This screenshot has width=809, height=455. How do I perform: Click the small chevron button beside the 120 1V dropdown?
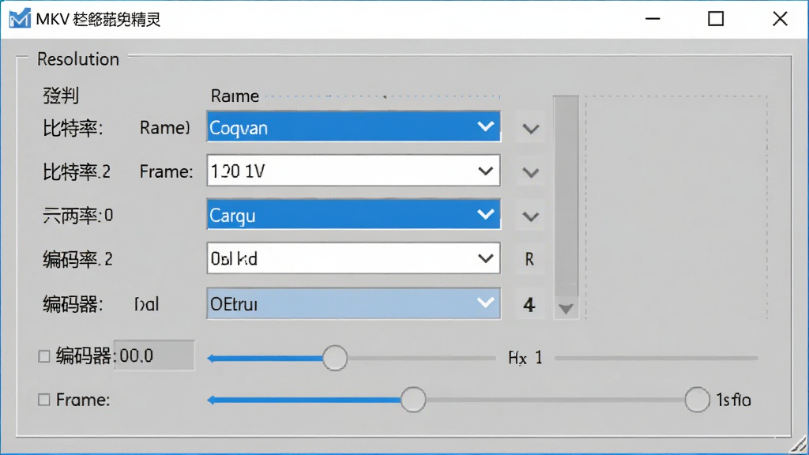(x=530, y=171)
